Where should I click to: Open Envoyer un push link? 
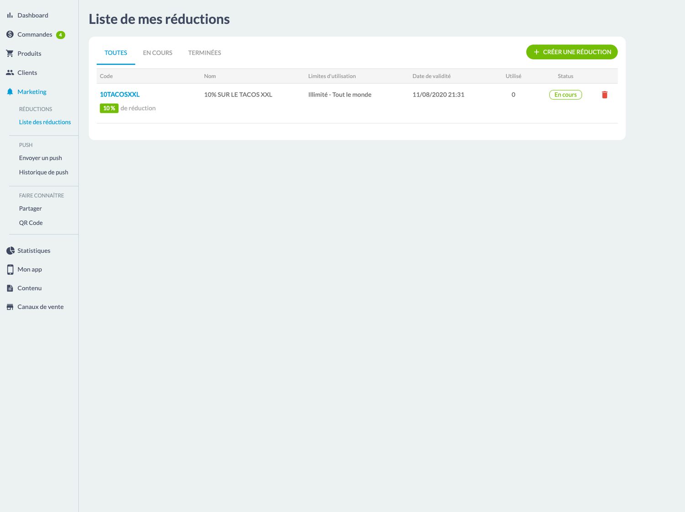(41, 158)
